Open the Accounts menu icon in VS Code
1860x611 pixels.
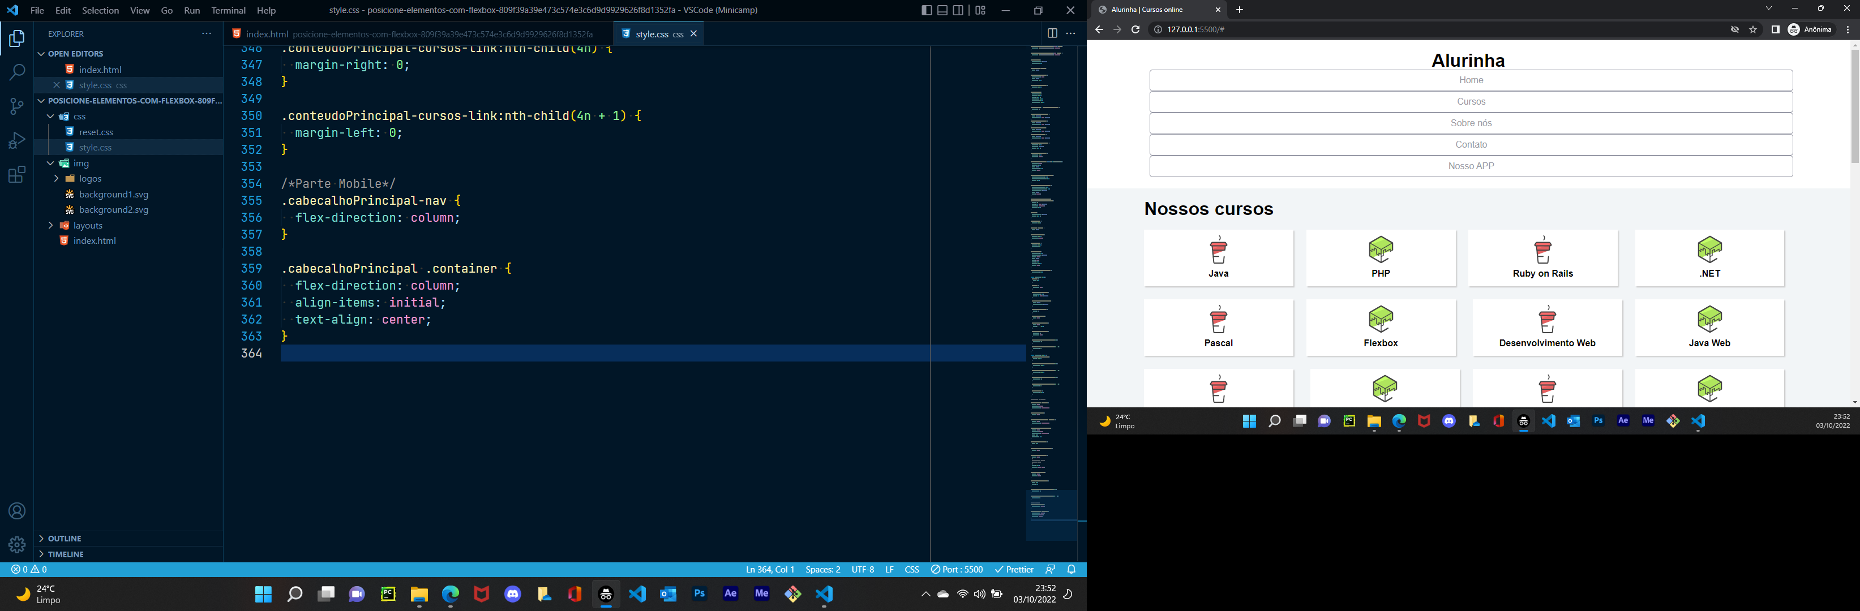coord(16,511)
